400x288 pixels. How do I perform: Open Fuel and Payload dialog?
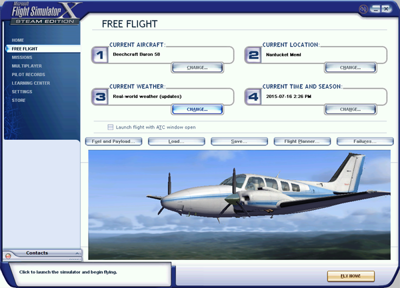113,141
